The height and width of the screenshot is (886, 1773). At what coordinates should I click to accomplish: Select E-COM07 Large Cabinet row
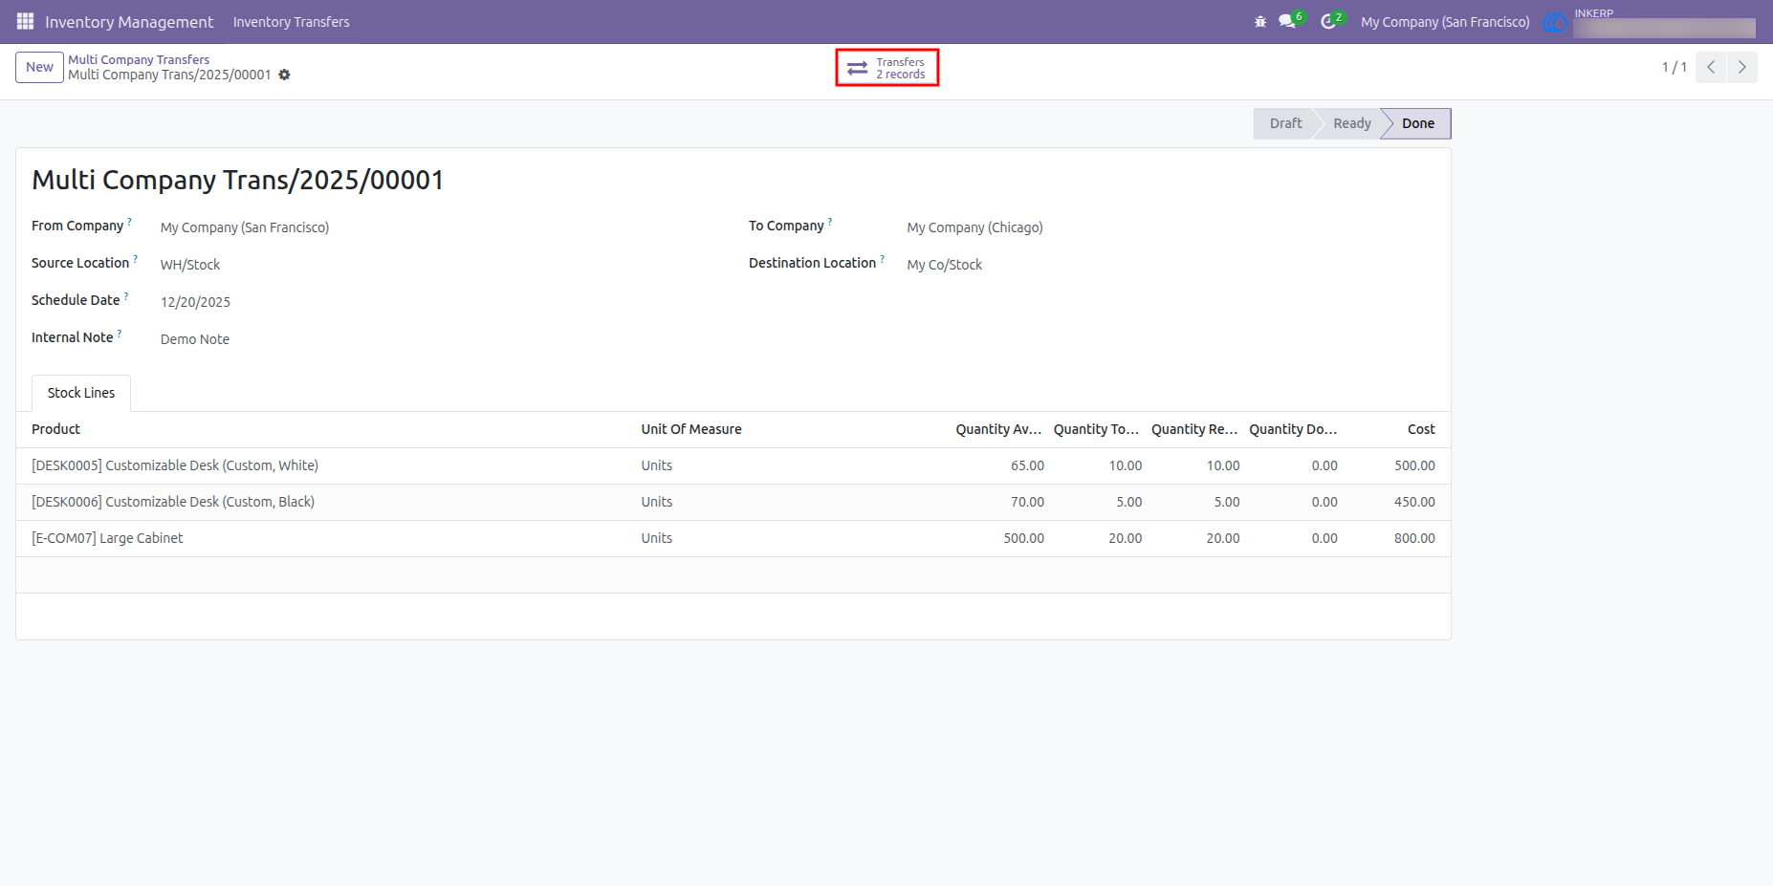733,538
